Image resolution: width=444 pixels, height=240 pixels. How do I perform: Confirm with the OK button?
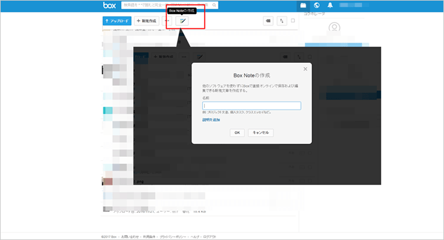click(237, 133)
